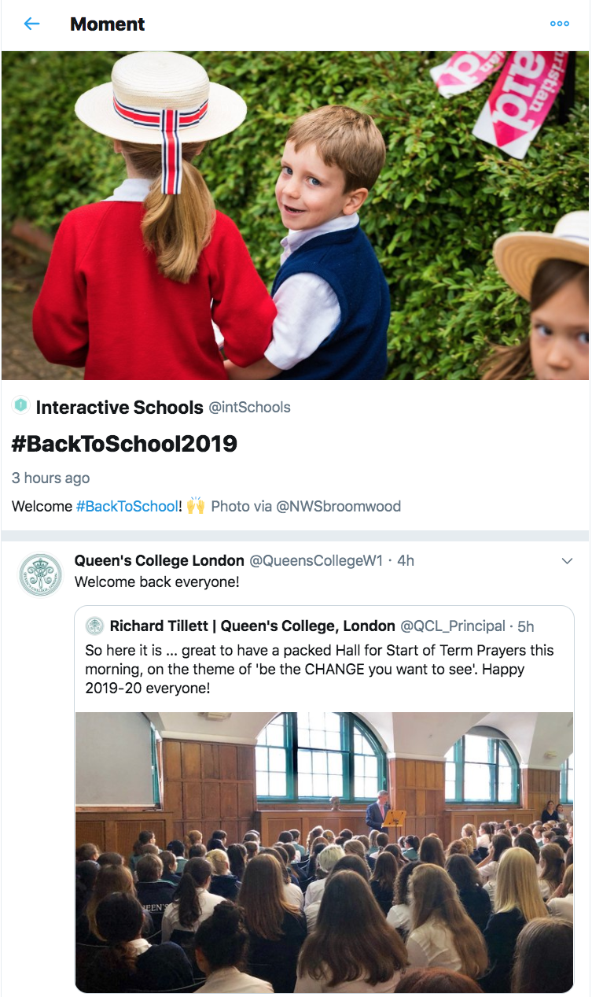The height and width of the screenshot is (997, 592).
Task: Open the 4h tweet timestamp
Action: (406, 561)
